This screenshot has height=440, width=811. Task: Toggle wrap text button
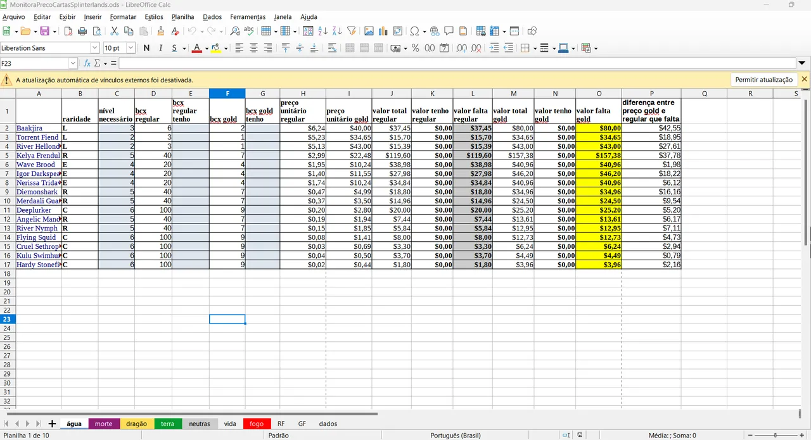332,48
